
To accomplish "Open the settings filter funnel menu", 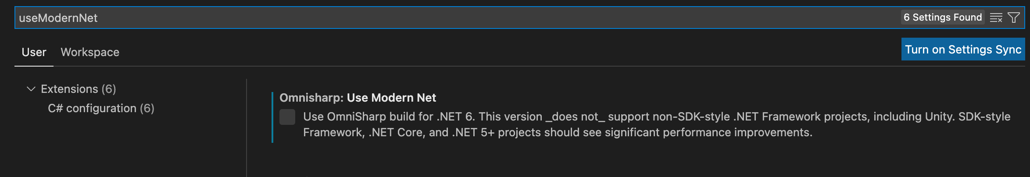I will point(1014,18).
